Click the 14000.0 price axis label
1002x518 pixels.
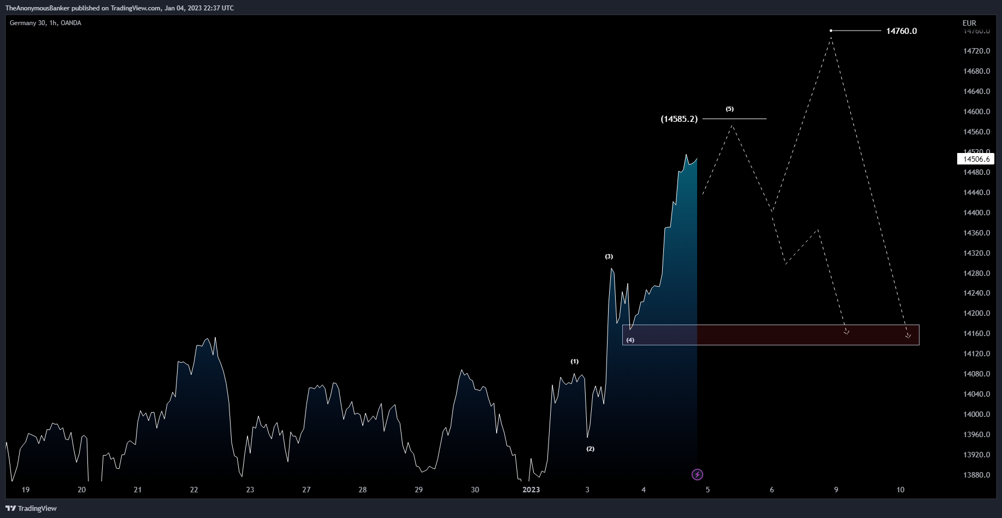pyautogui.click(x=977, y=414)
